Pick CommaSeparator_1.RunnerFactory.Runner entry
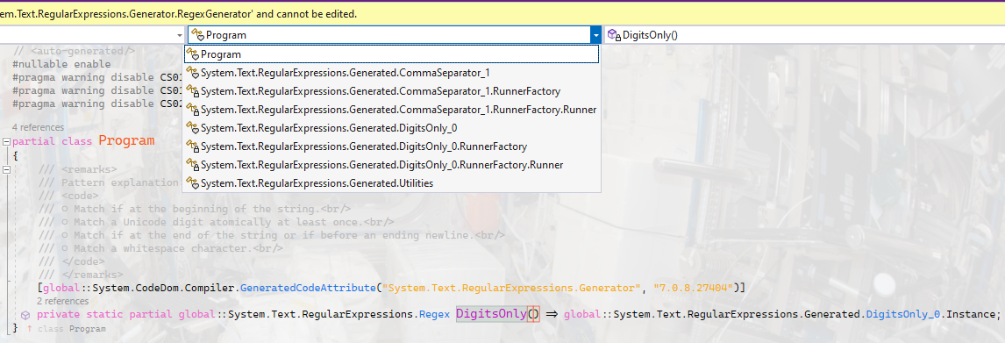Screen dimensions: 1005x343 tap(391, 110)
